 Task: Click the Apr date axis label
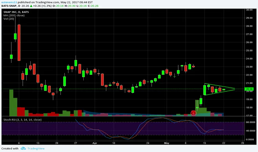95,143
